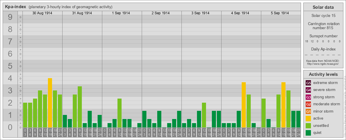Click the Daily Ap-index label
Image resolution: width=346 pixels, height=140 pixels.
pos(323,49)
